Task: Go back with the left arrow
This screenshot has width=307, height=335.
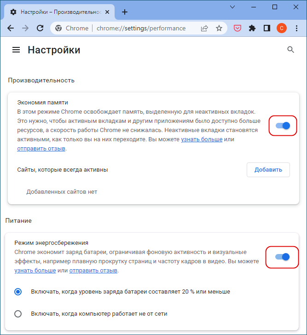Action: [11, 28]
